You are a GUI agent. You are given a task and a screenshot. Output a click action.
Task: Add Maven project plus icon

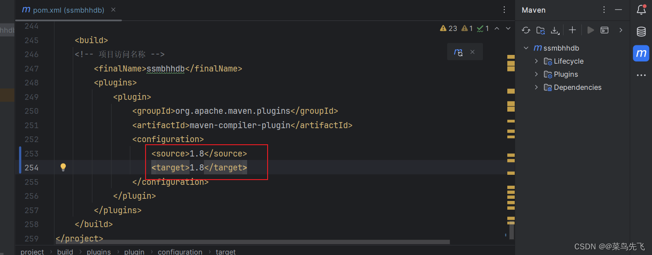click(x=573, y=30)
